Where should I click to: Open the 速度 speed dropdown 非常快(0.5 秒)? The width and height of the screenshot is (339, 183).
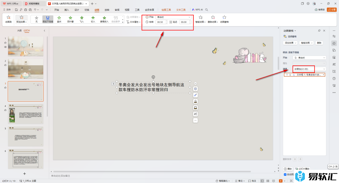(309, 69)
